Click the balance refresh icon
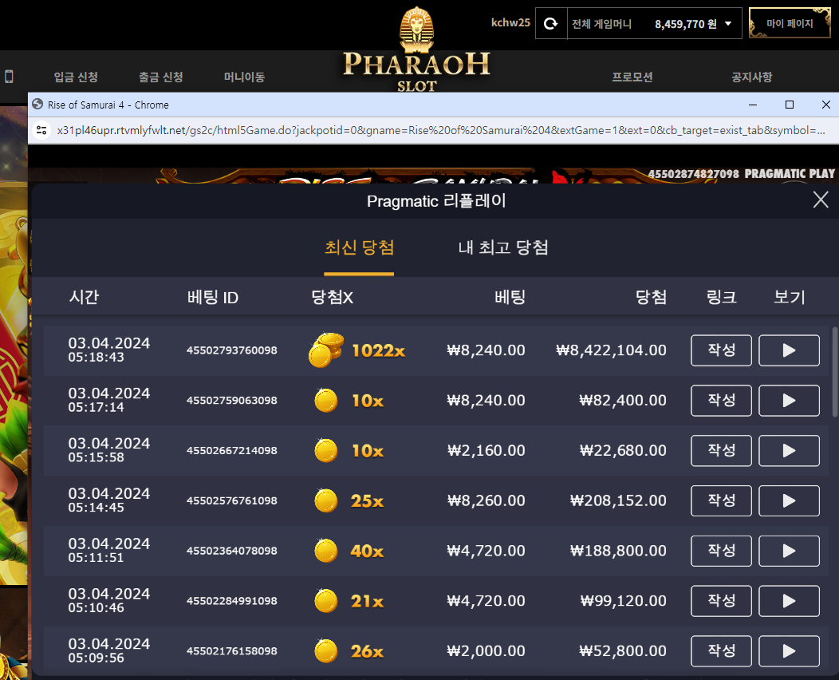This screenshot has width=839, height=680. click(550, 24)
